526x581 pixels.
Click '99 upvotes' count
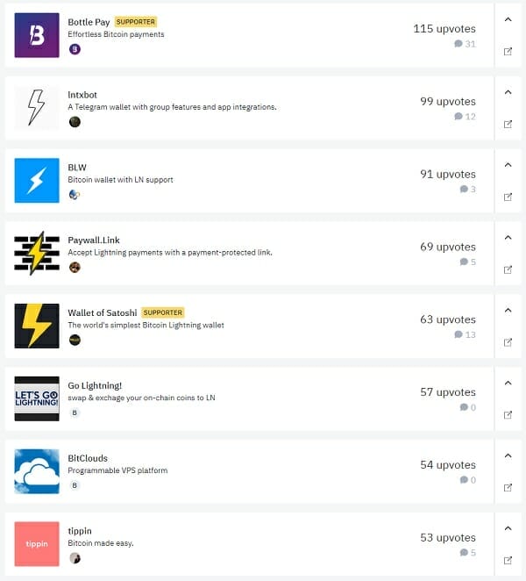click(x=448, y=102)
